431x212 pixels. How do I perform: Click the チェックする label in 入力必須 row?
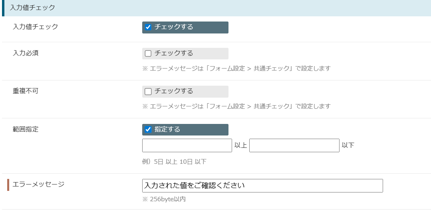[174, 53]
